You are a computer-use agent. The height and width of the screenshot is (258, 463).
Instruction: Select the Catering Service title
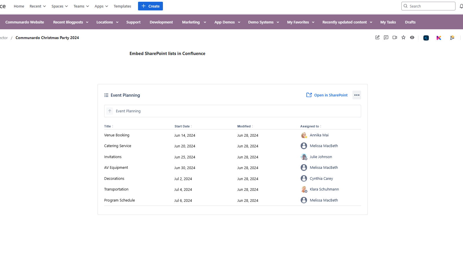point(117,146)
